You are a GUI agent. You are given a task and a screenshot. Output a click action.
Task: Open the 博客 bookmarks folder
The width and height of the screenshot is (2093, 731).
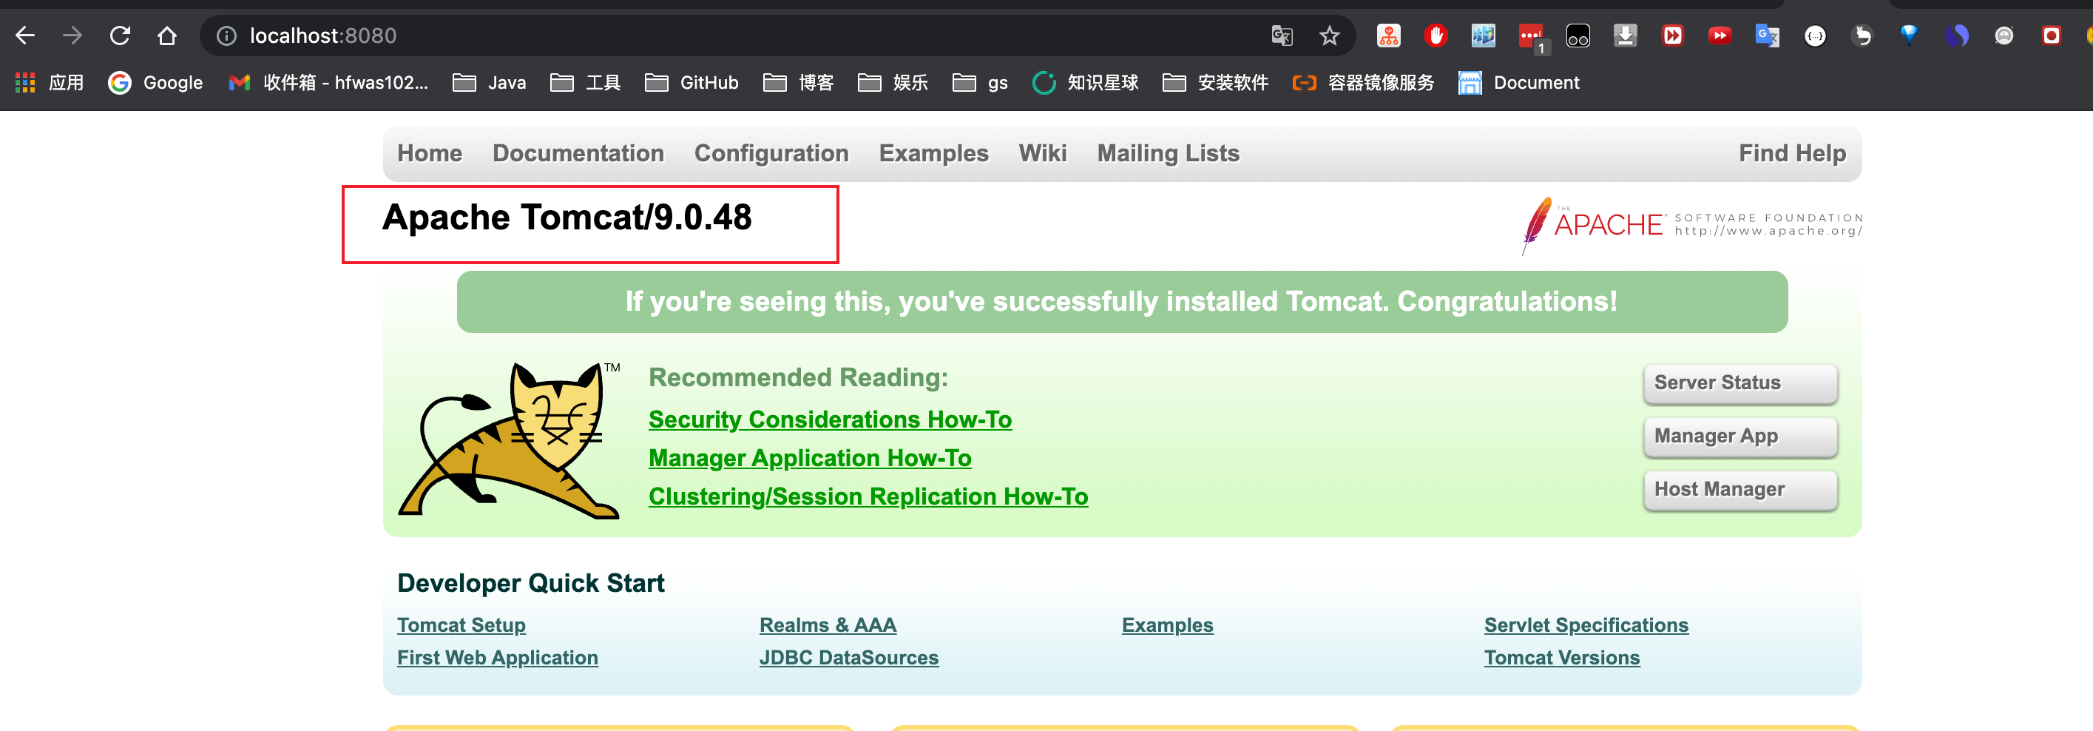click(799, 83)
